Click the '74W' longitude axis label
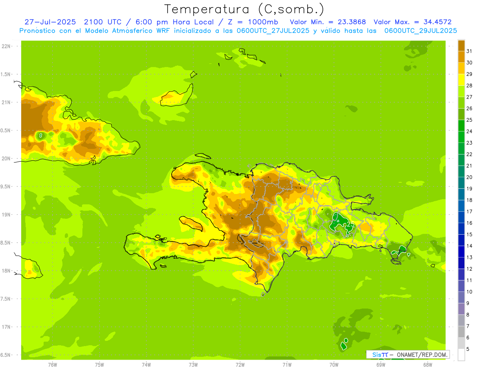Viewport: 480px width, 370px height. pyautogui.click(x=146, y=364)
